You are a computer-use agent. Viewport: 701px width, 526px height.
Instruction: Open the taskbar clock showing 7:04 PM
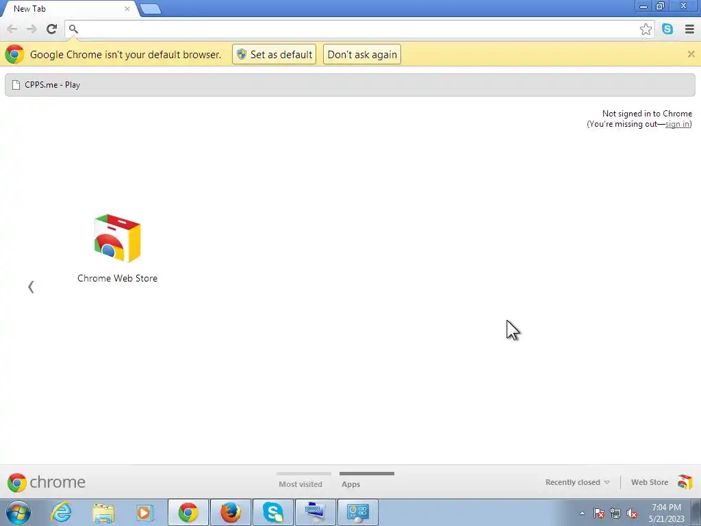pos(666,513)
